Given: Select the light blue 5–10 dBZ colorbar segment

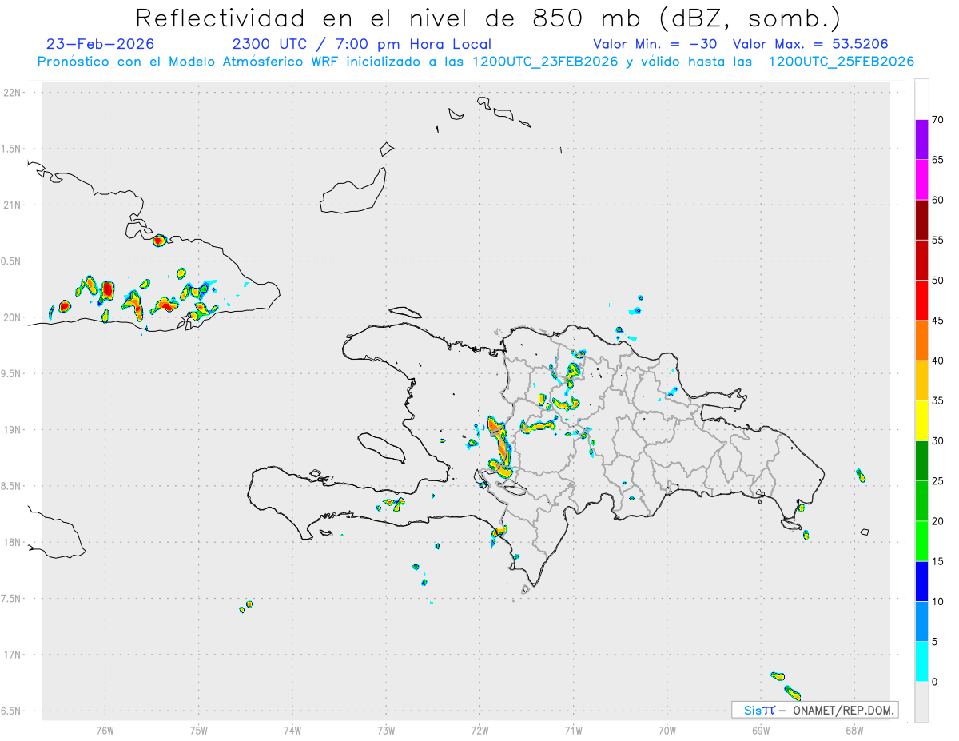Looking at the screenshot, I should coord(921,622).
